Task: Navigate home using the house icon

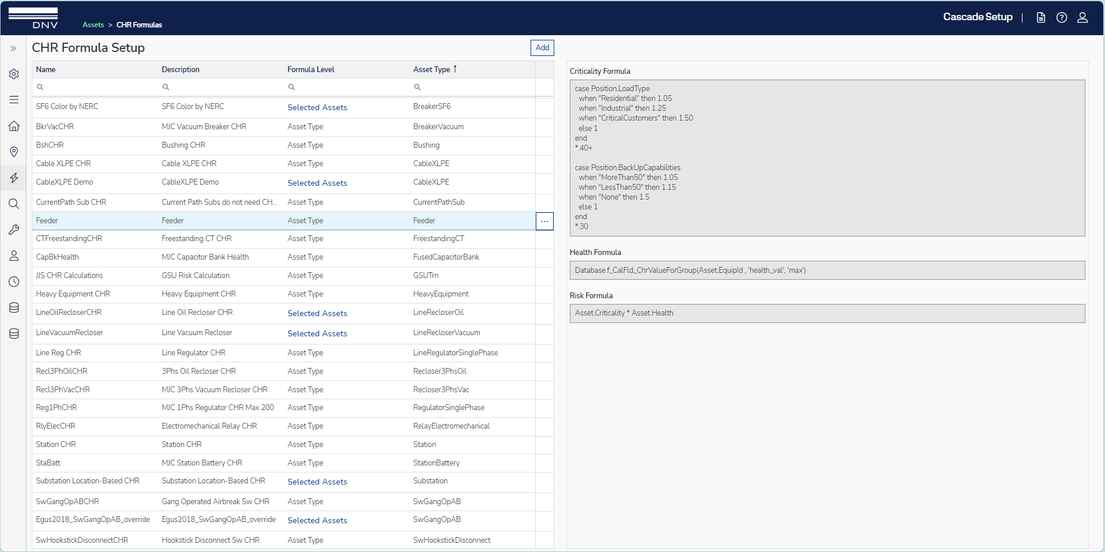Action: tap(14, 126)
